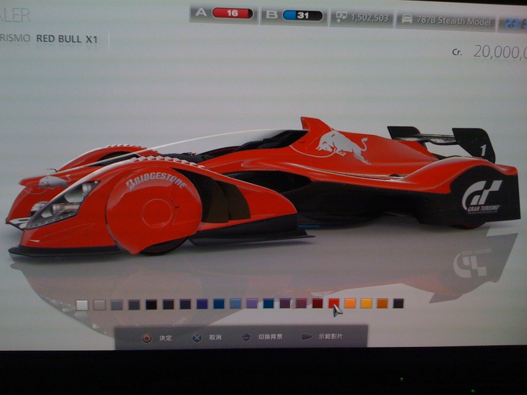Pick the bright orange swatch next to red

pyautogui.click(x=350, y=303)
